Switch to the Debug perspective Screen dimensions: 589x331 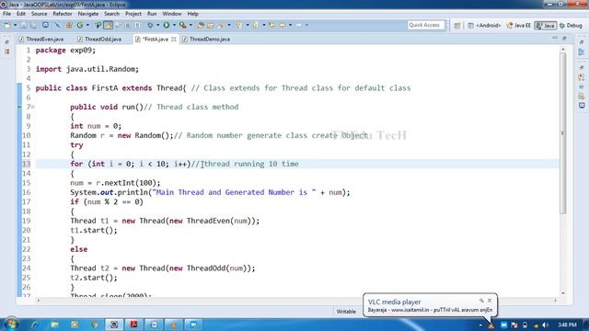coord(571,26)
